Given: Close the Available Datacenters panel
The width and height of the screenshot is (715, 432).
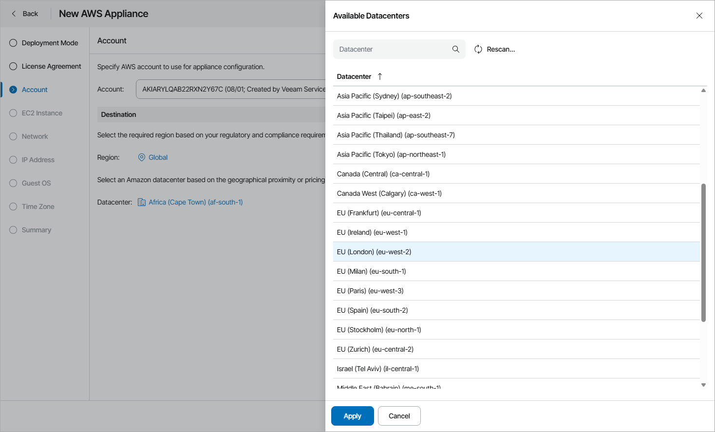Looking at the screenshot, I should [x=699, y=16].
